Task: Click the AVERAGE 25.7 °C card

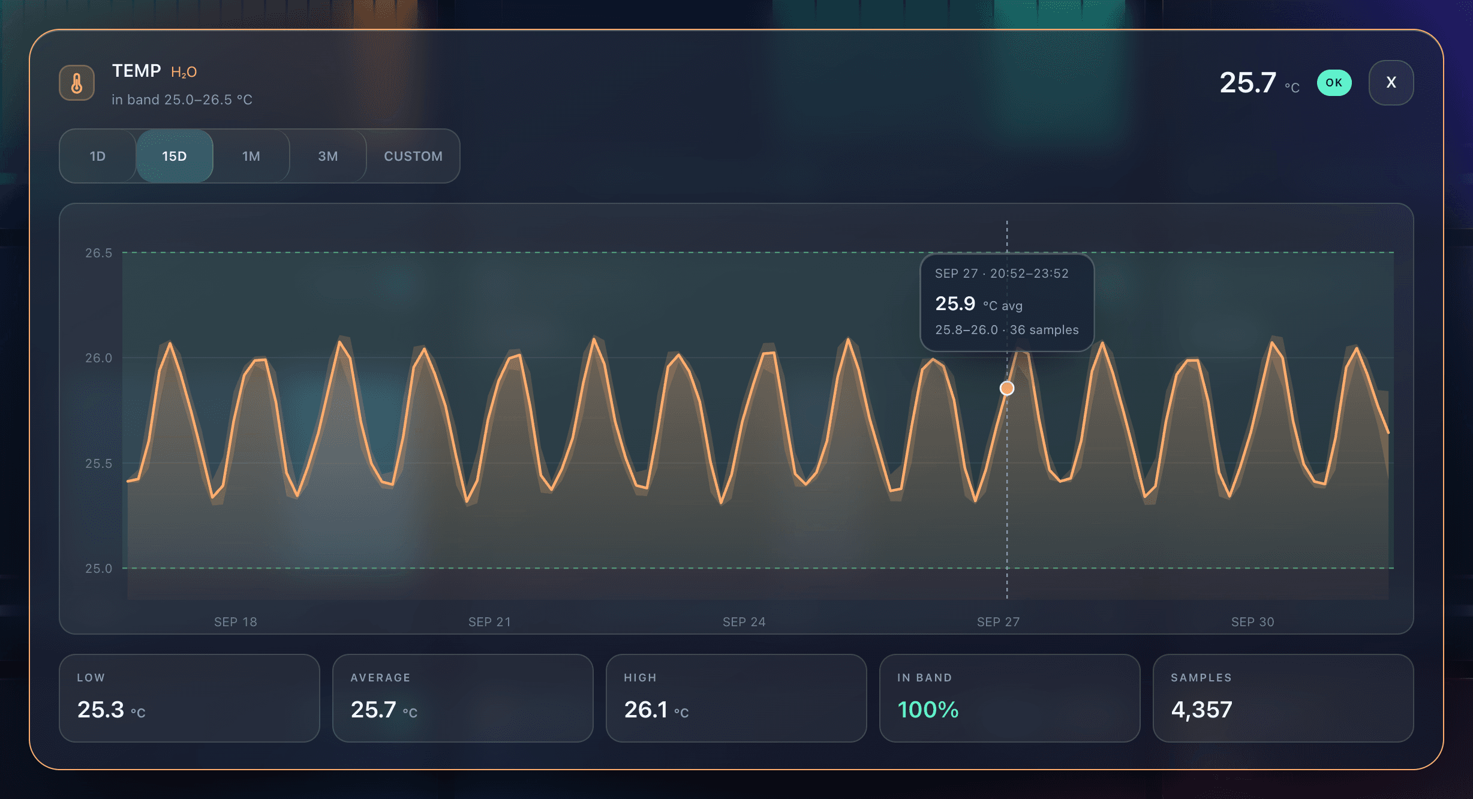Action: point(463,698)
